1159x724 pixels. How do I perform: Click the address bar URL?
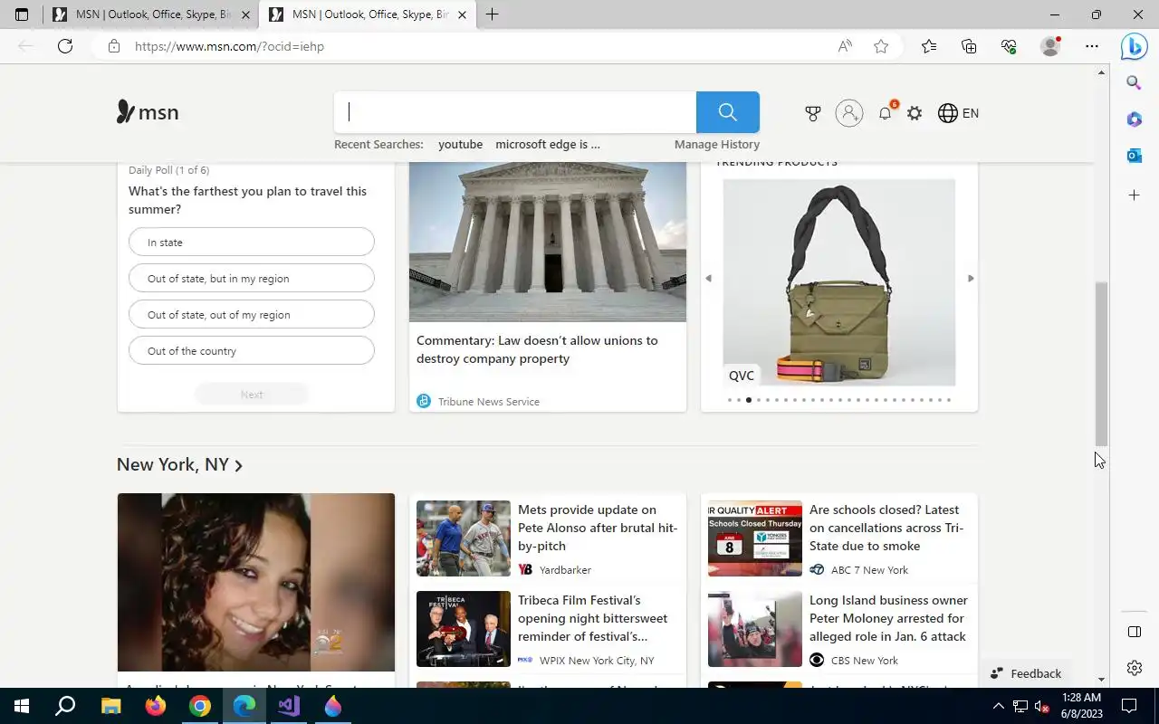[229, 46]
